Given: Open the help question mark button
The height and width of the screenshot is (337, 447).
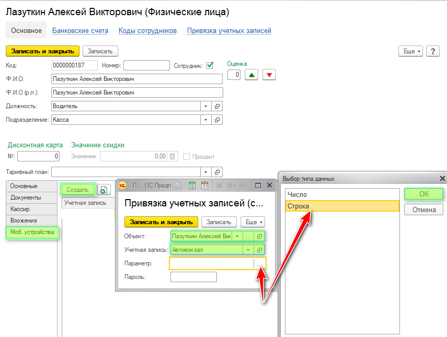Looking at the screenshot, I should 432,51.
